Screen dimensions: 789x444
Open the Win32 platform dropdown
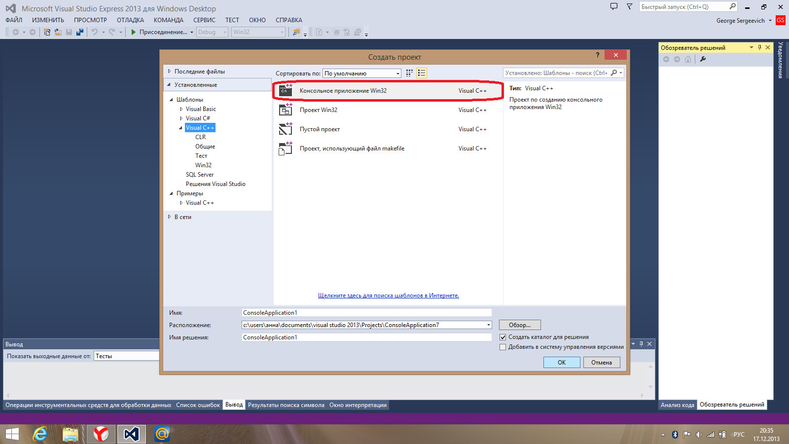click(258, 32)
